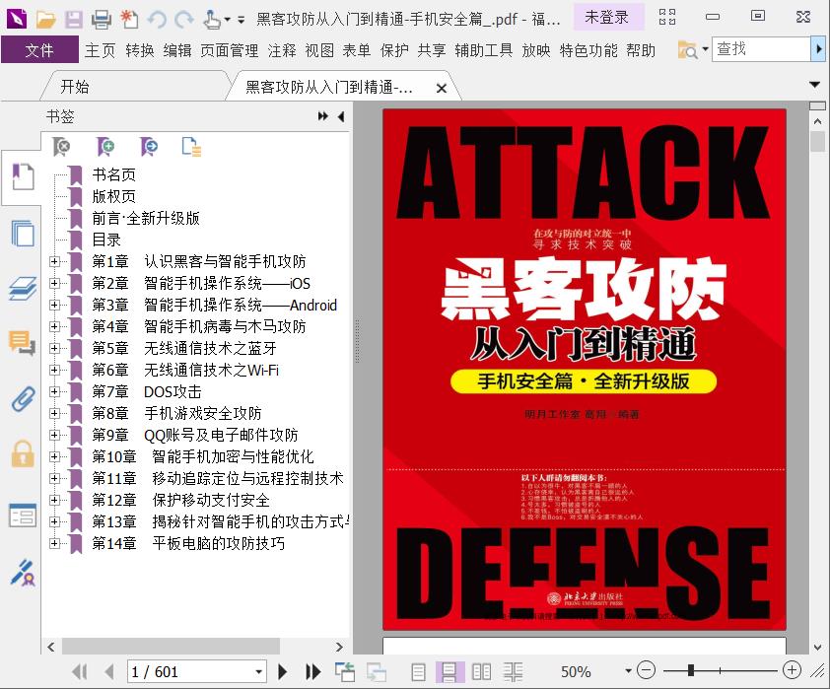Screen dimensions: 830x689
Task: Open the page number dropdown
Action: 259,671
